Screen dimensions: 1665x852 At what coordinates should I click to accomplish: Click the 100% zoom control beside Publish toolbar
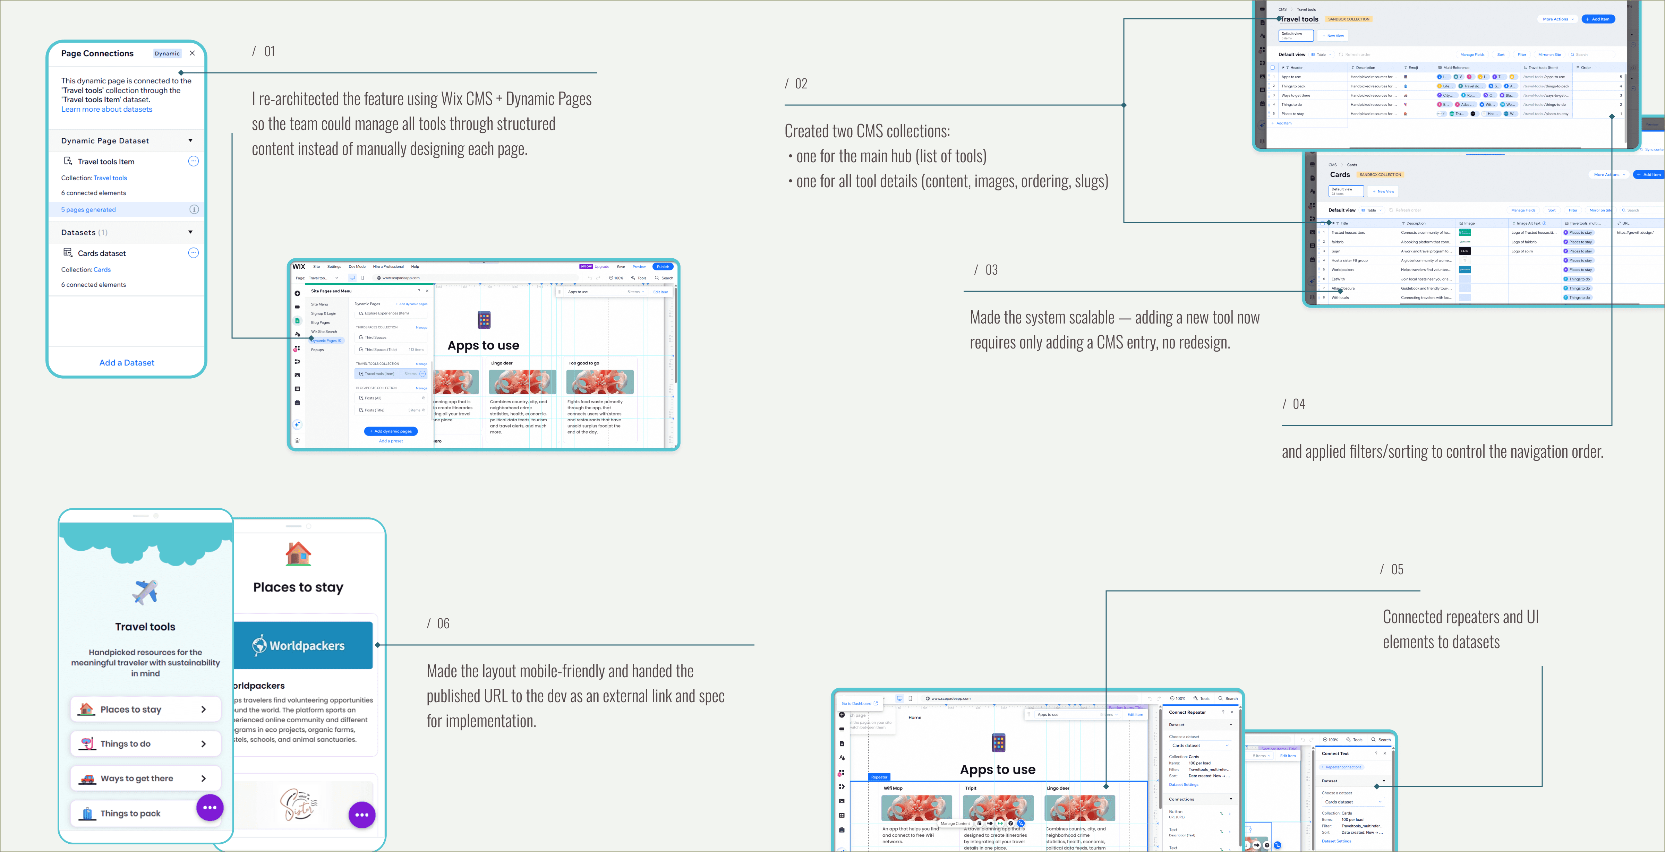coord(617,278)
